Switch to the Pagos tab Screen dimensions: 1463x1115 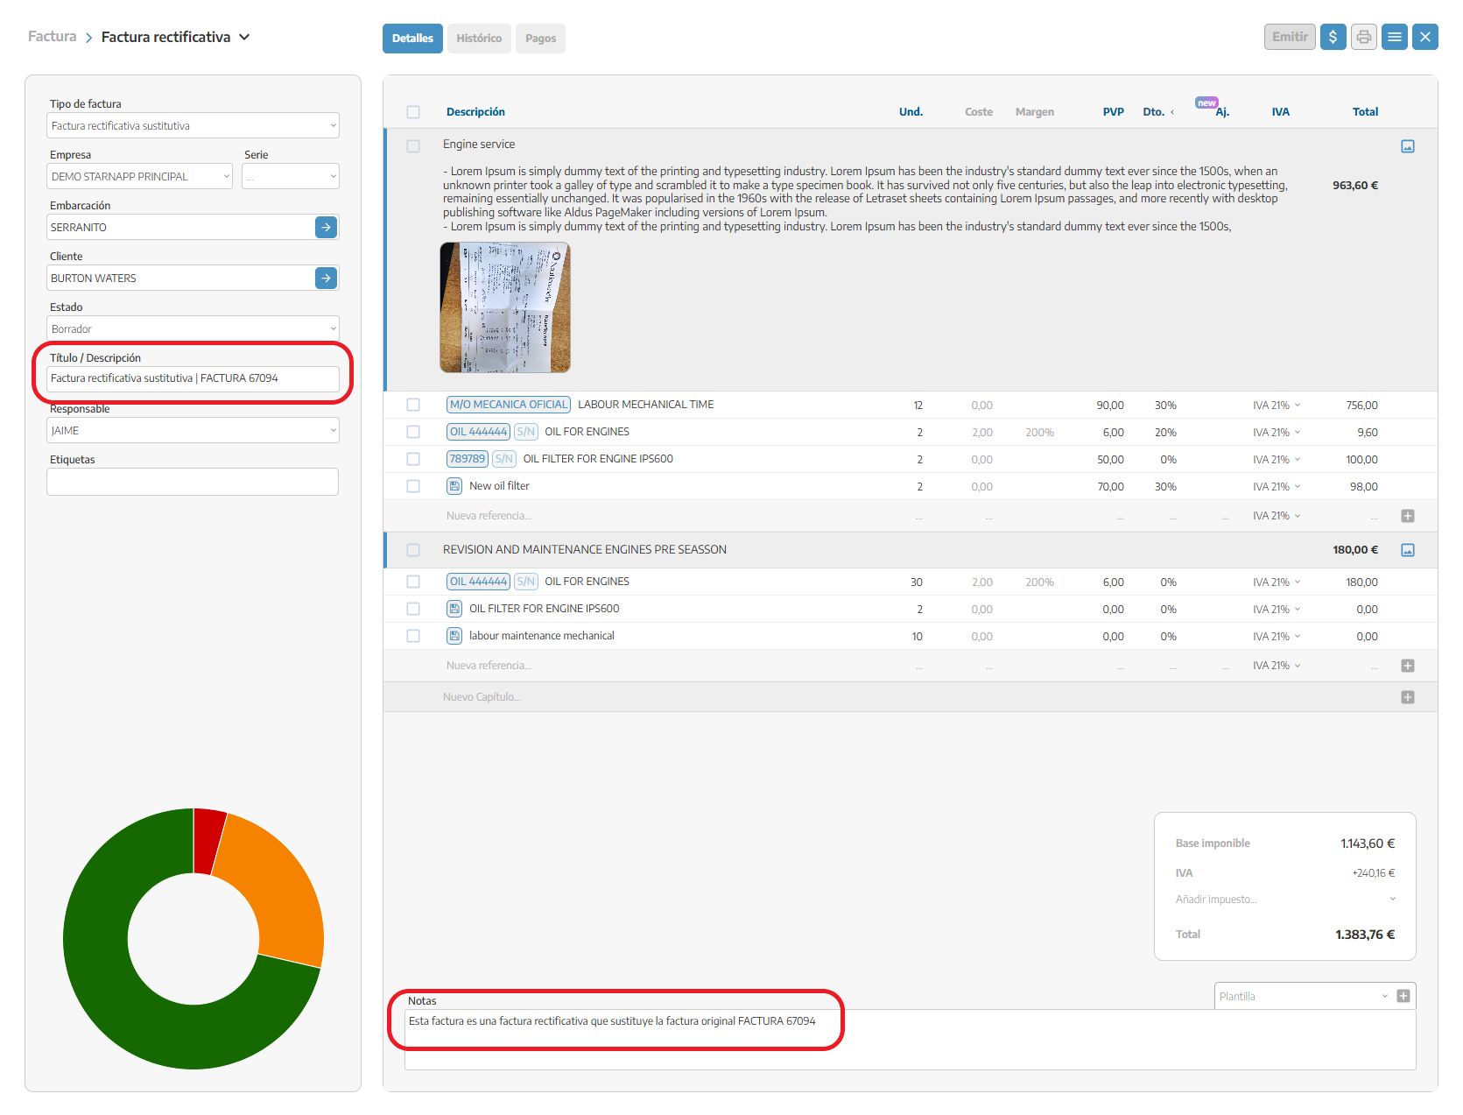coord(540,39)
